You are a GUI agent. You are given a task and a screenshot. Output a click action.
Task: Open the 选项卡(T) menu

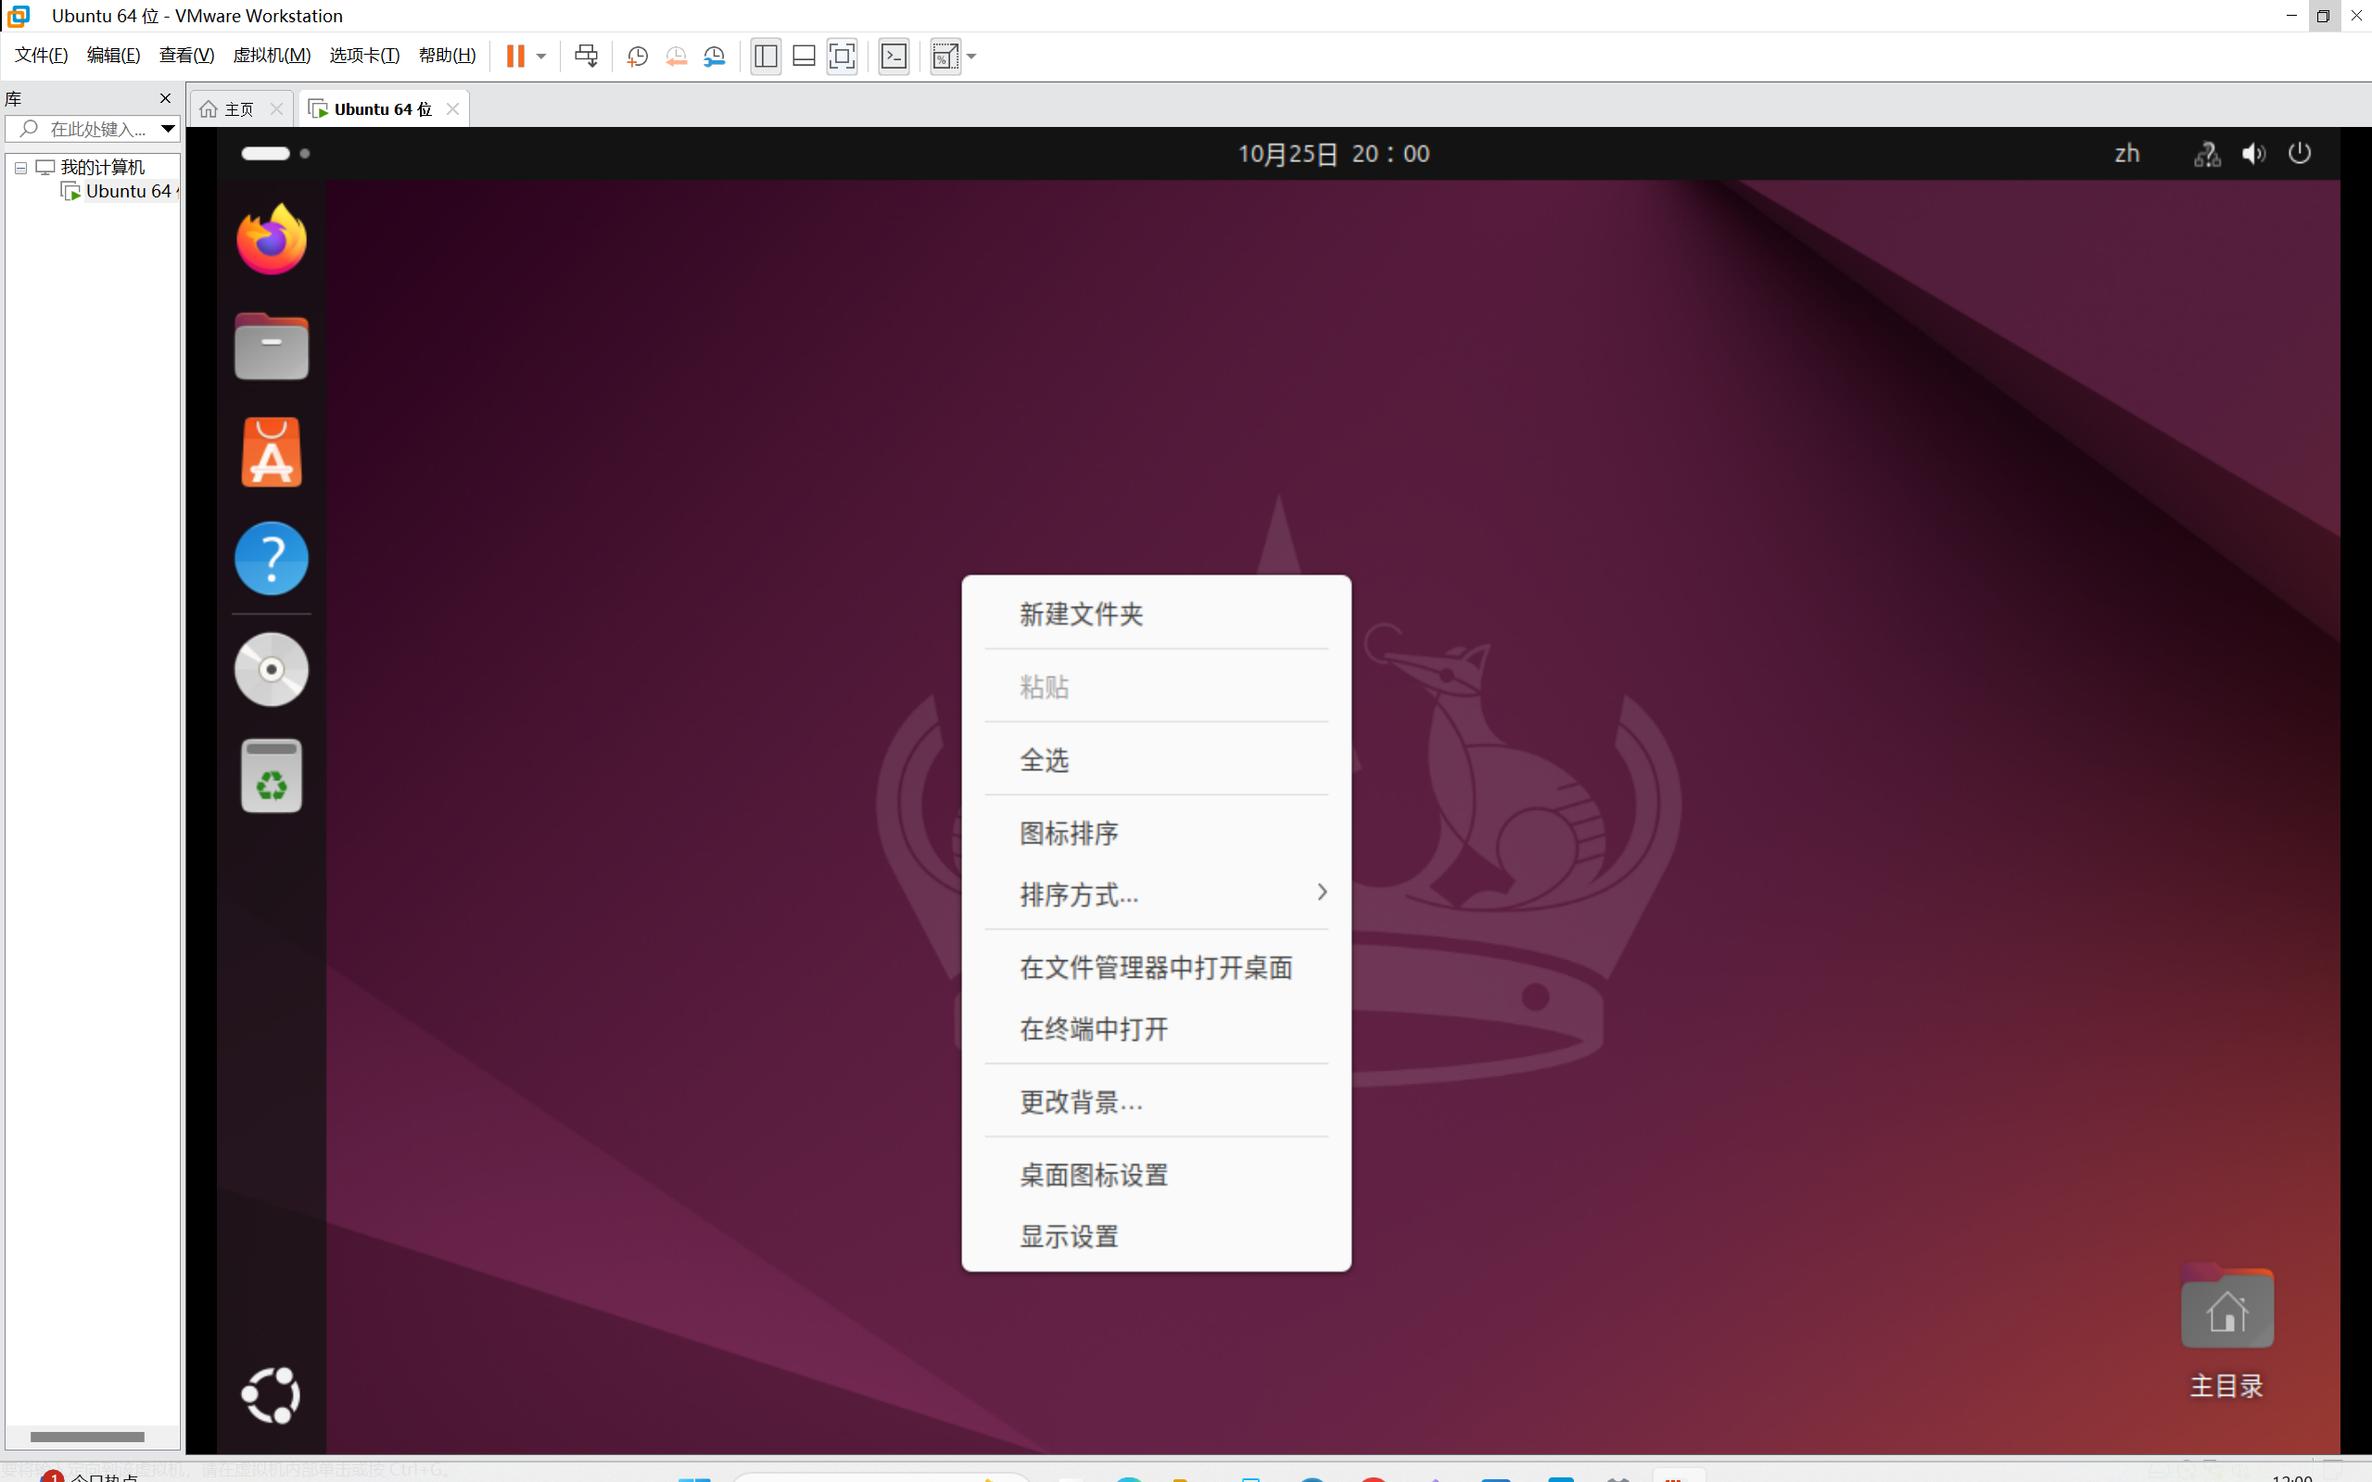click(x=364, y=55)
